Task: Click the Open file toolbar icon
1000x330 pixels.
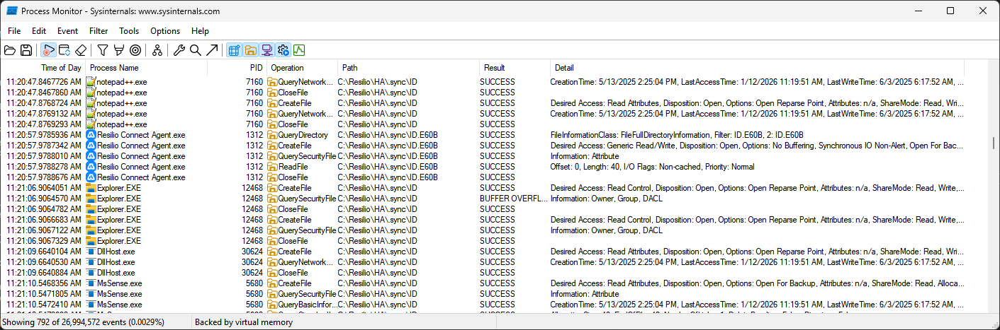Action: pos(10,50)
